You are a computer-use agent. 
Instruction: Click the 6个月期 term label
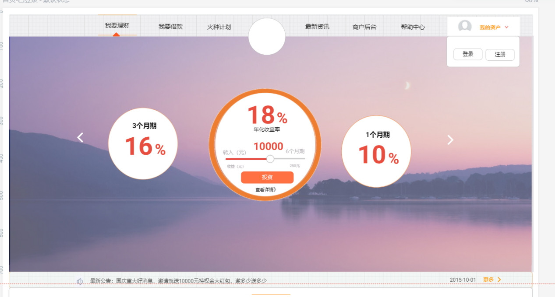pos(295,151)
